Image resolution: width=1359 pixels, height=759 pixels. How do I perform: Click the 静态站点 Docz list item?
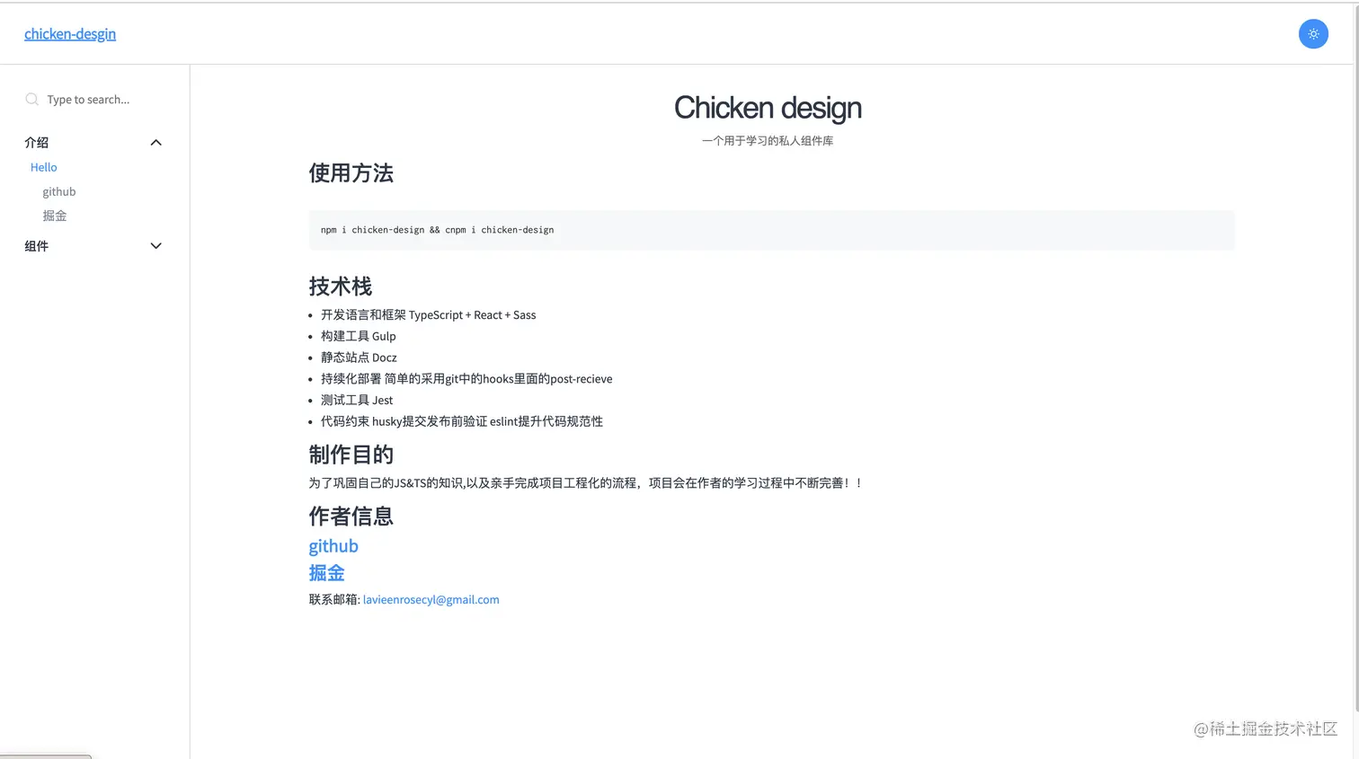click(359, 357)
